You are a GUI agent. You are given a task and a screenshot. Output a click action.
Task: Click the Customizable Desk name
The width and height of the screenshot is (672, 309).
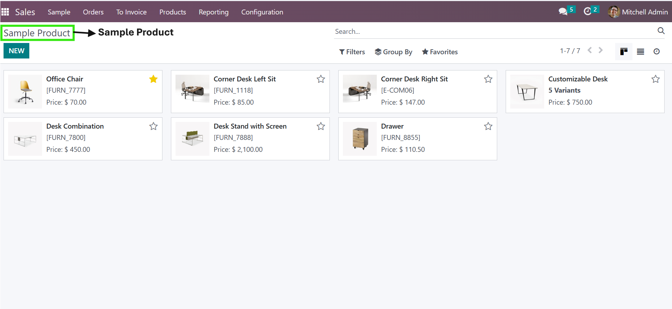tap(578, 79)
